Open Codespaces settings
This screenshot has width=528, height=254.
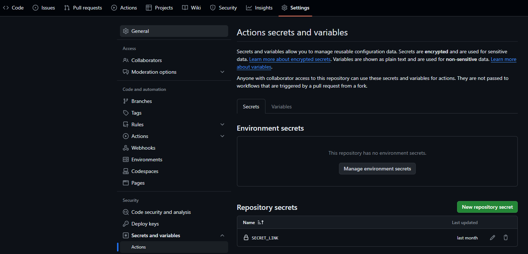(174, 171)
